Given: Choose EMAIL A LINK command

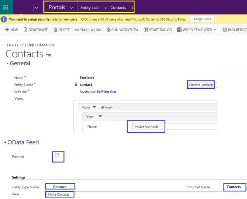Looking at the screenshot, I should pyautogui.click(x=88, y=30).
